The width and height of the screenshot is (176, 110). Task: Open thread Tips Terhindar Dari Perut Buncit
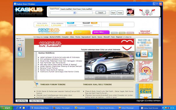pos(53,62)
